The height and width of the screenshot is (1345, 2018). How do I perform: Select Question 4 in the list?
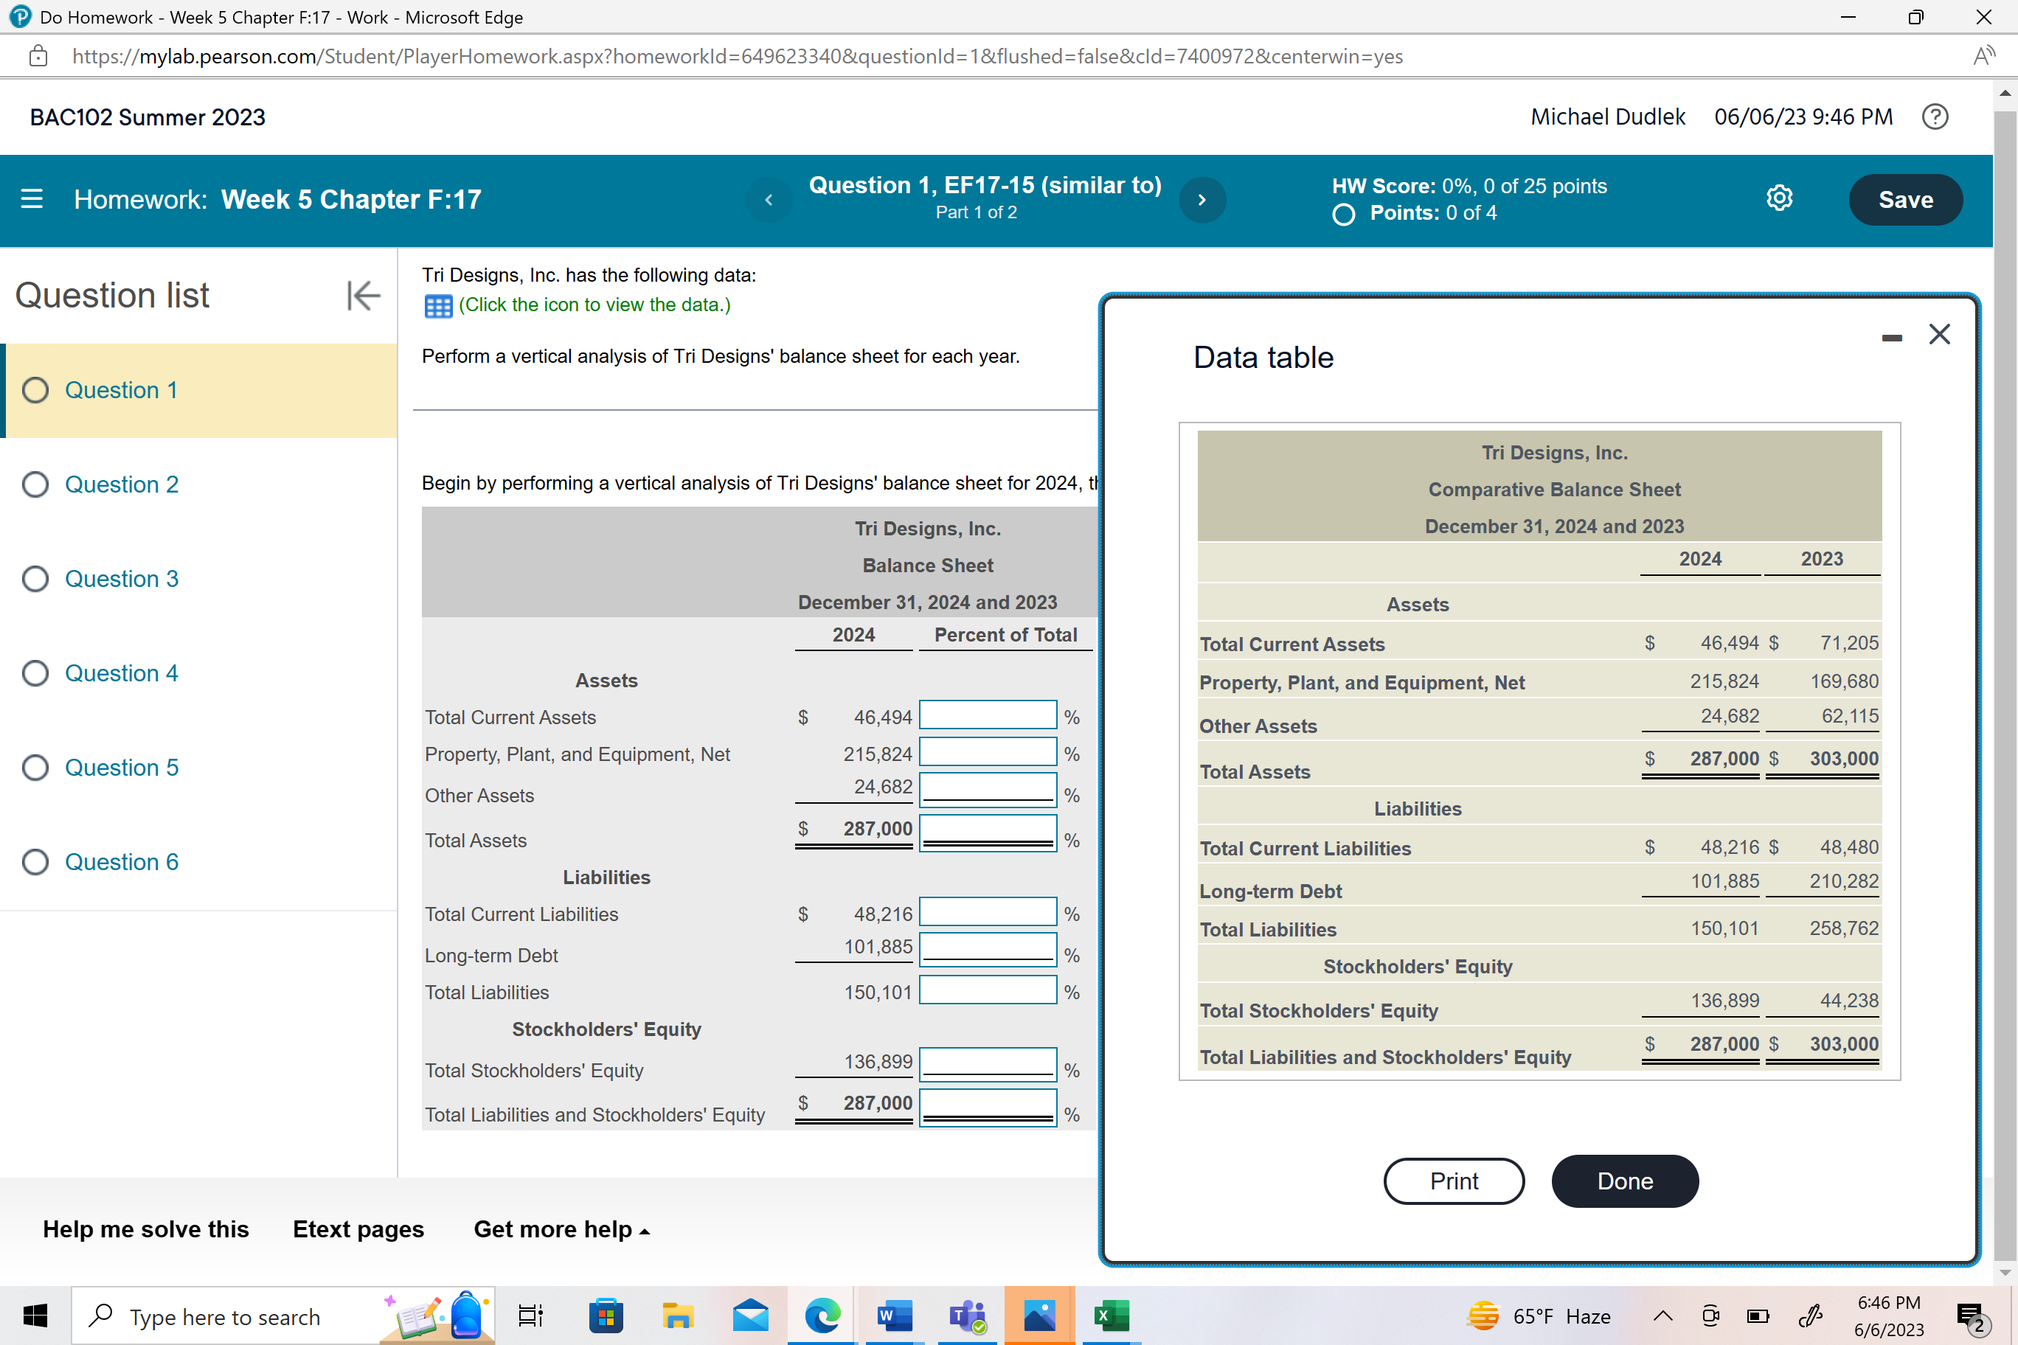click(x=121, y=673)
